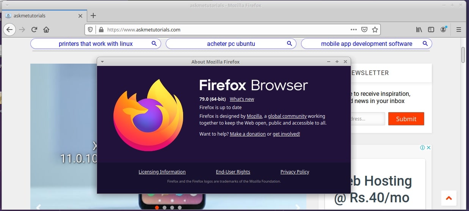
Task: Show tracking protection shield info
Action: click(90, 29)
